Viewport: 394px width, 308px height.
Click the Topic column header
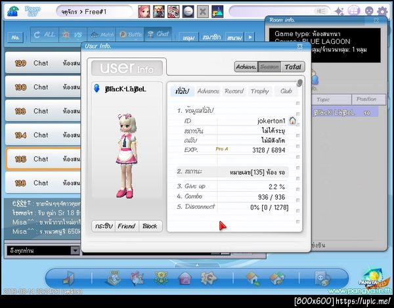(x=331, y=100)
